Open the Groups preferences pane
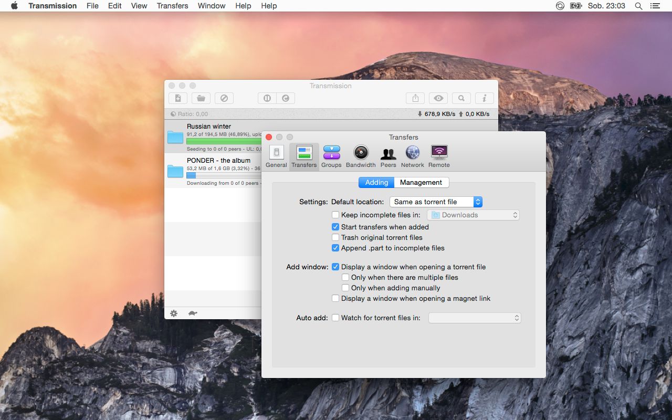The height and width of the screenshot is (420, 672). [x=331, y=156]
